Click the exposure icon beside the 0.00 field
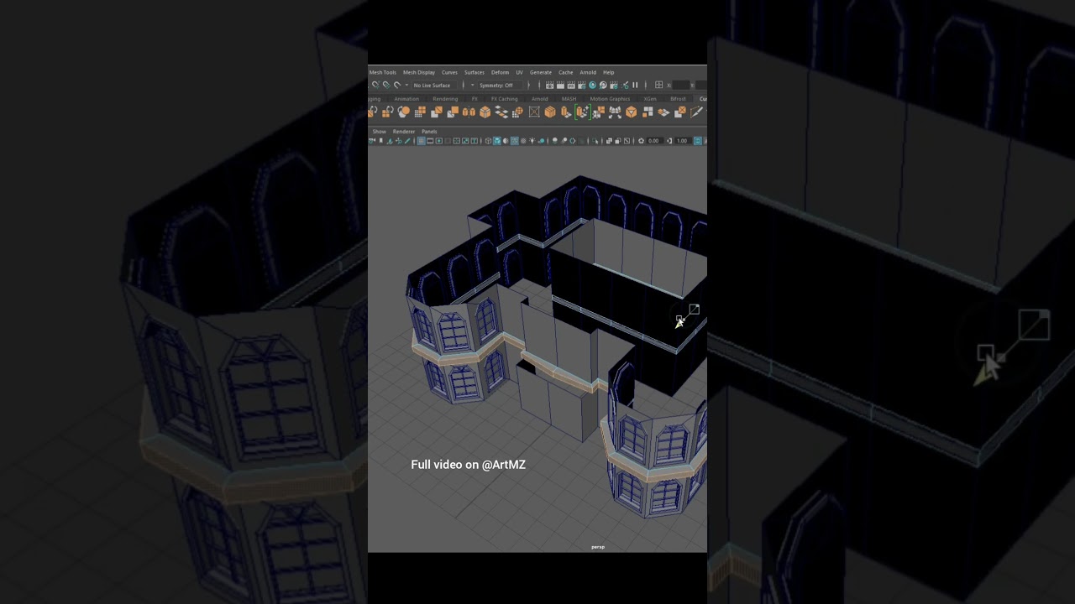This screenshot has height=604, width=1075. (641, 141)
